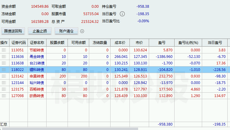
Task: Open operation menu icon for 甬金转债
Action: (4, 57)
